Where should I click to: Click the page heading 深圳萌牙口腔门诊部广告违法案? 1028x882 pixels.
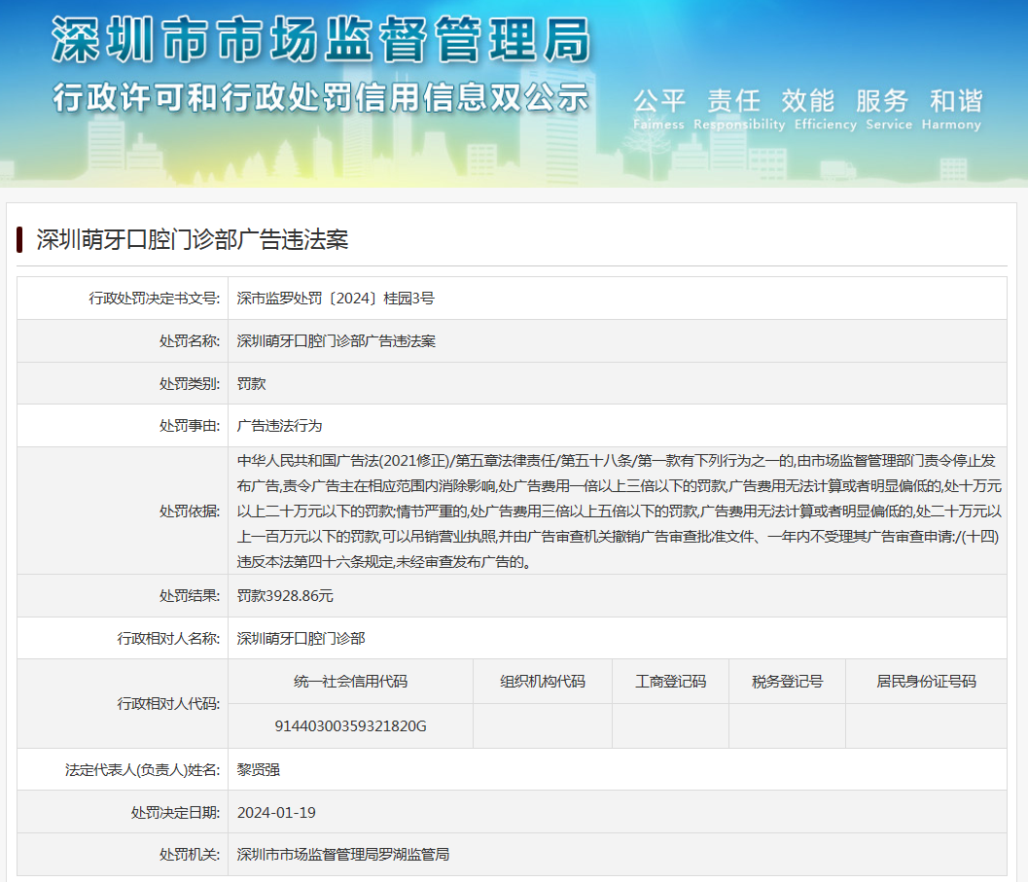tap(193, 240)
